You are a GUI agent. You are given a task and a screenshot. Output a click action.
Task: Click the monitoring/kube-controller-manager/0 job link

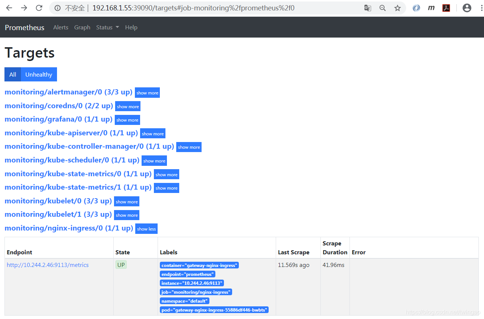coord(89,146)
